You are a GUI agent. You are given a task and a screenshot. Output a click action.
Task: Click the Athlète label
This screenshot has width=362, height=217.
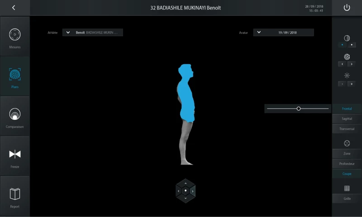coord(52,33)
